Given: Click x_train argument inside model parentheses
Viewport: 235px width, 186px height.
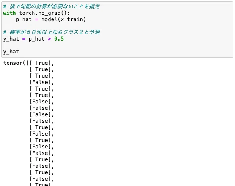Looking at the screenshot, I should point(72,20).
